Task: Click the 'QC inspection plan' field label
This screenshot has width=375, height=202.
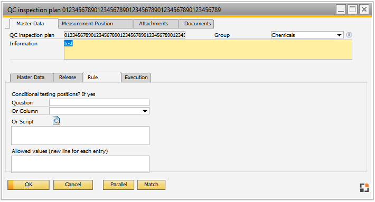Action: pos(32,35)
